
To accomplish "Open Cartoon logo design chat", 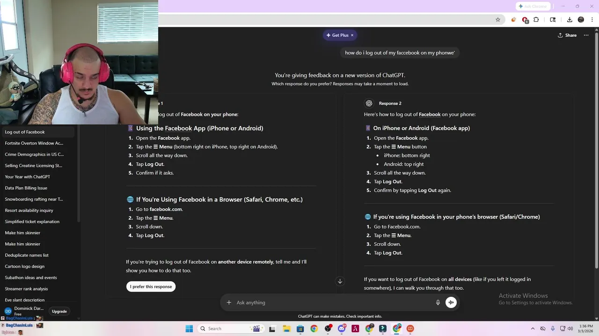I will click(37, 266).
